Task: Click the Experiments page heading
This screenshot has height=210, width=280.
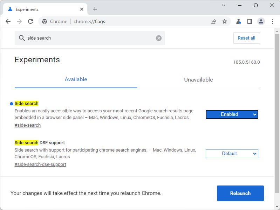Action: pos(37,59)
